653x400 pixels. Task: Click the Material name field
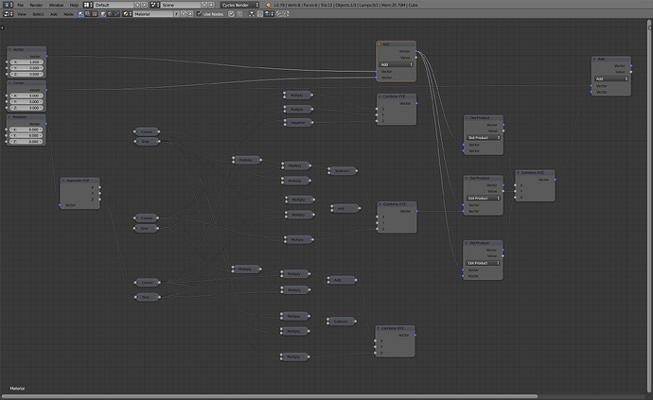coord(152,14)
